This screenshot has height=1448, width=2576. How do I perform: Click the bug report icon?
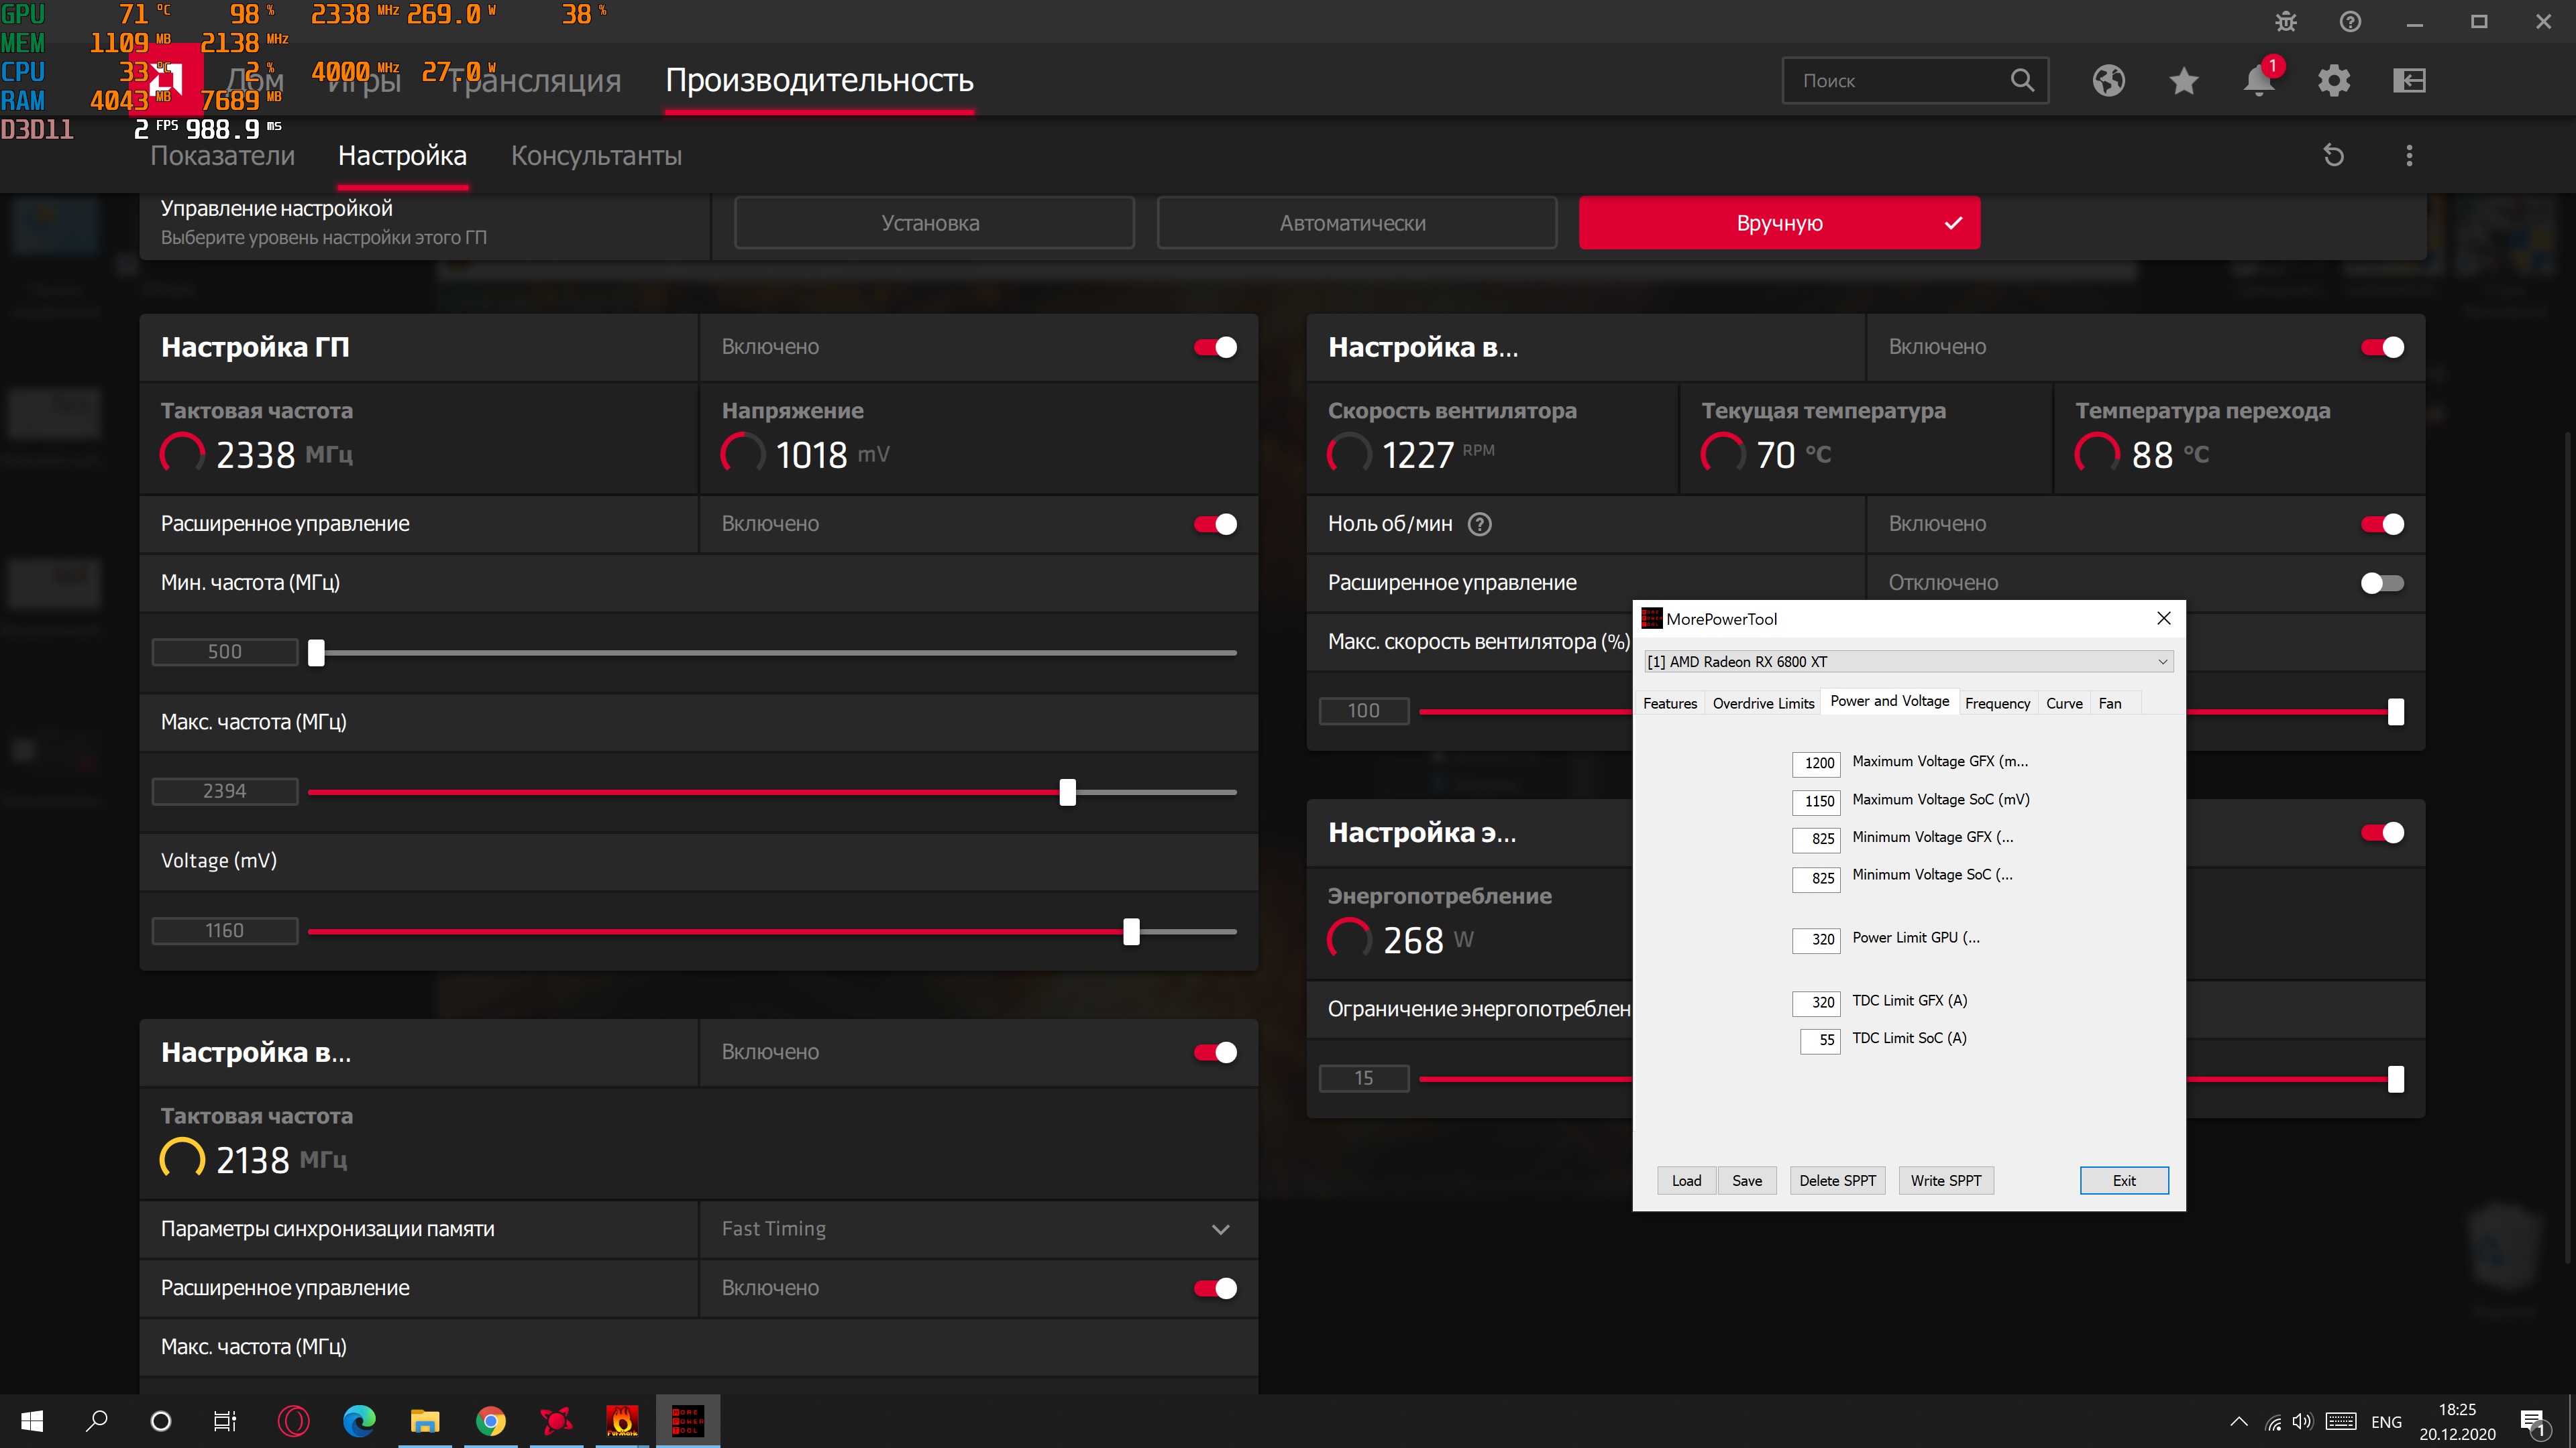click(x=2285, y=22)
